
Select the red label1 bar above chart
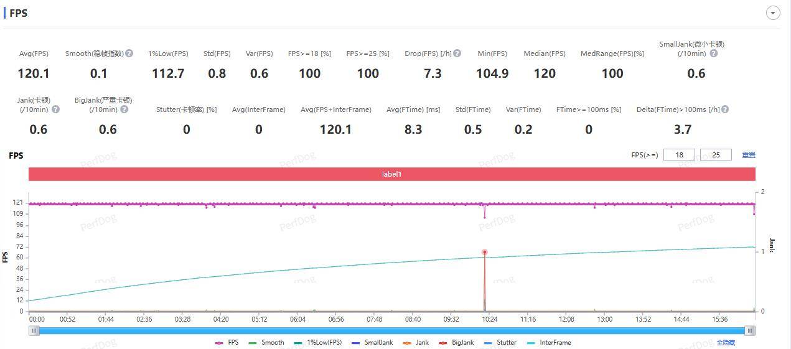click(391, 174)
